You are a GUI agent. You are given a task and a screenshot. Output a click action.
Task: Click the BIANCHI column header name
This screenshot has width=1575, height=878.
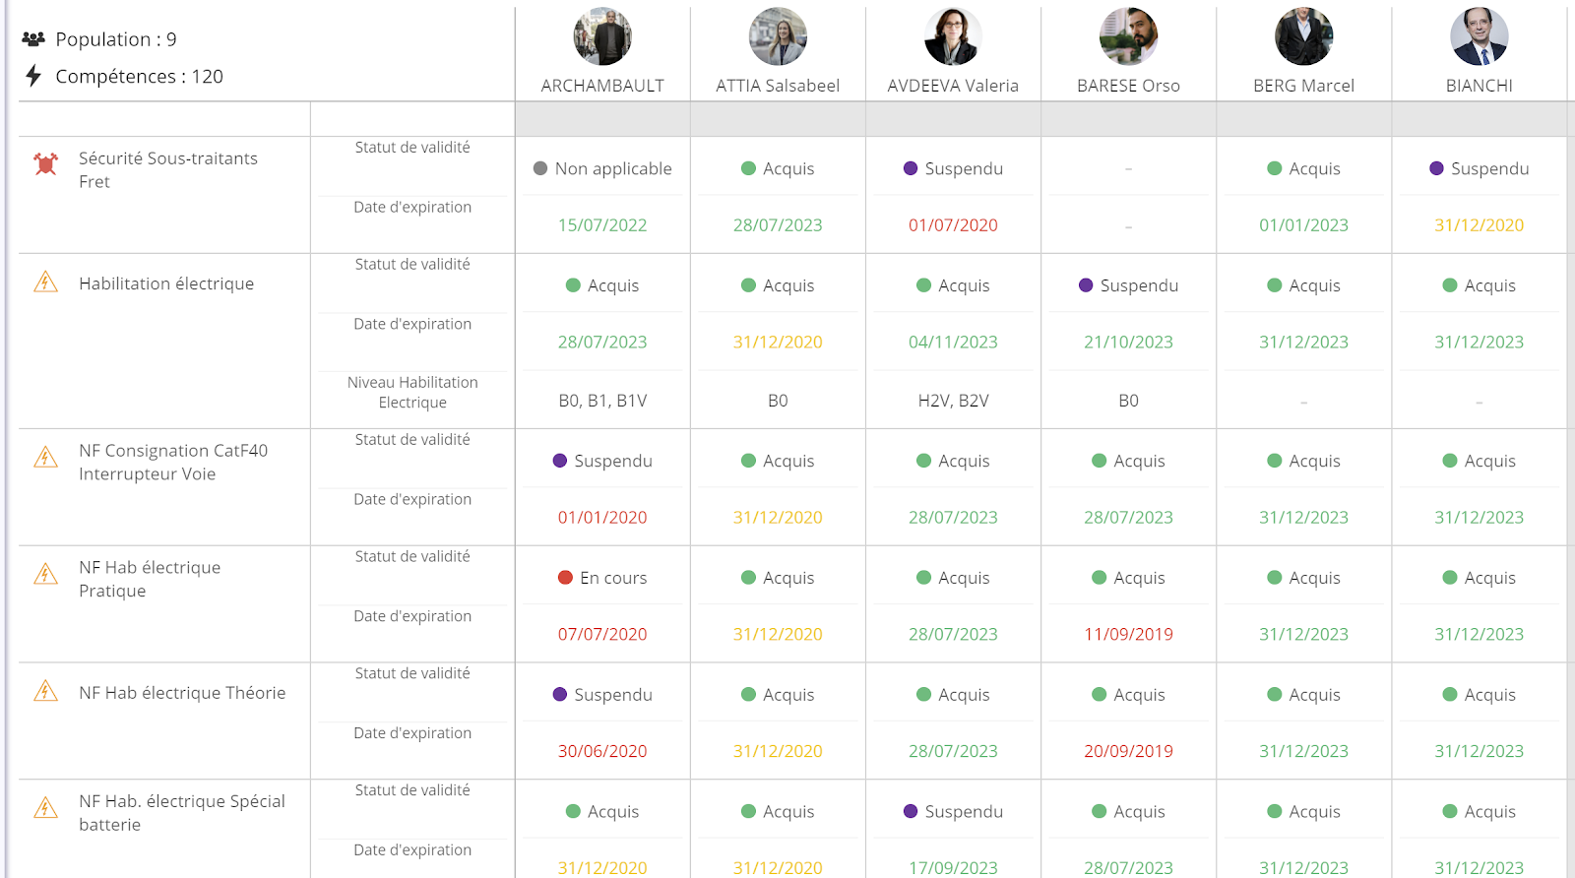1479,86
